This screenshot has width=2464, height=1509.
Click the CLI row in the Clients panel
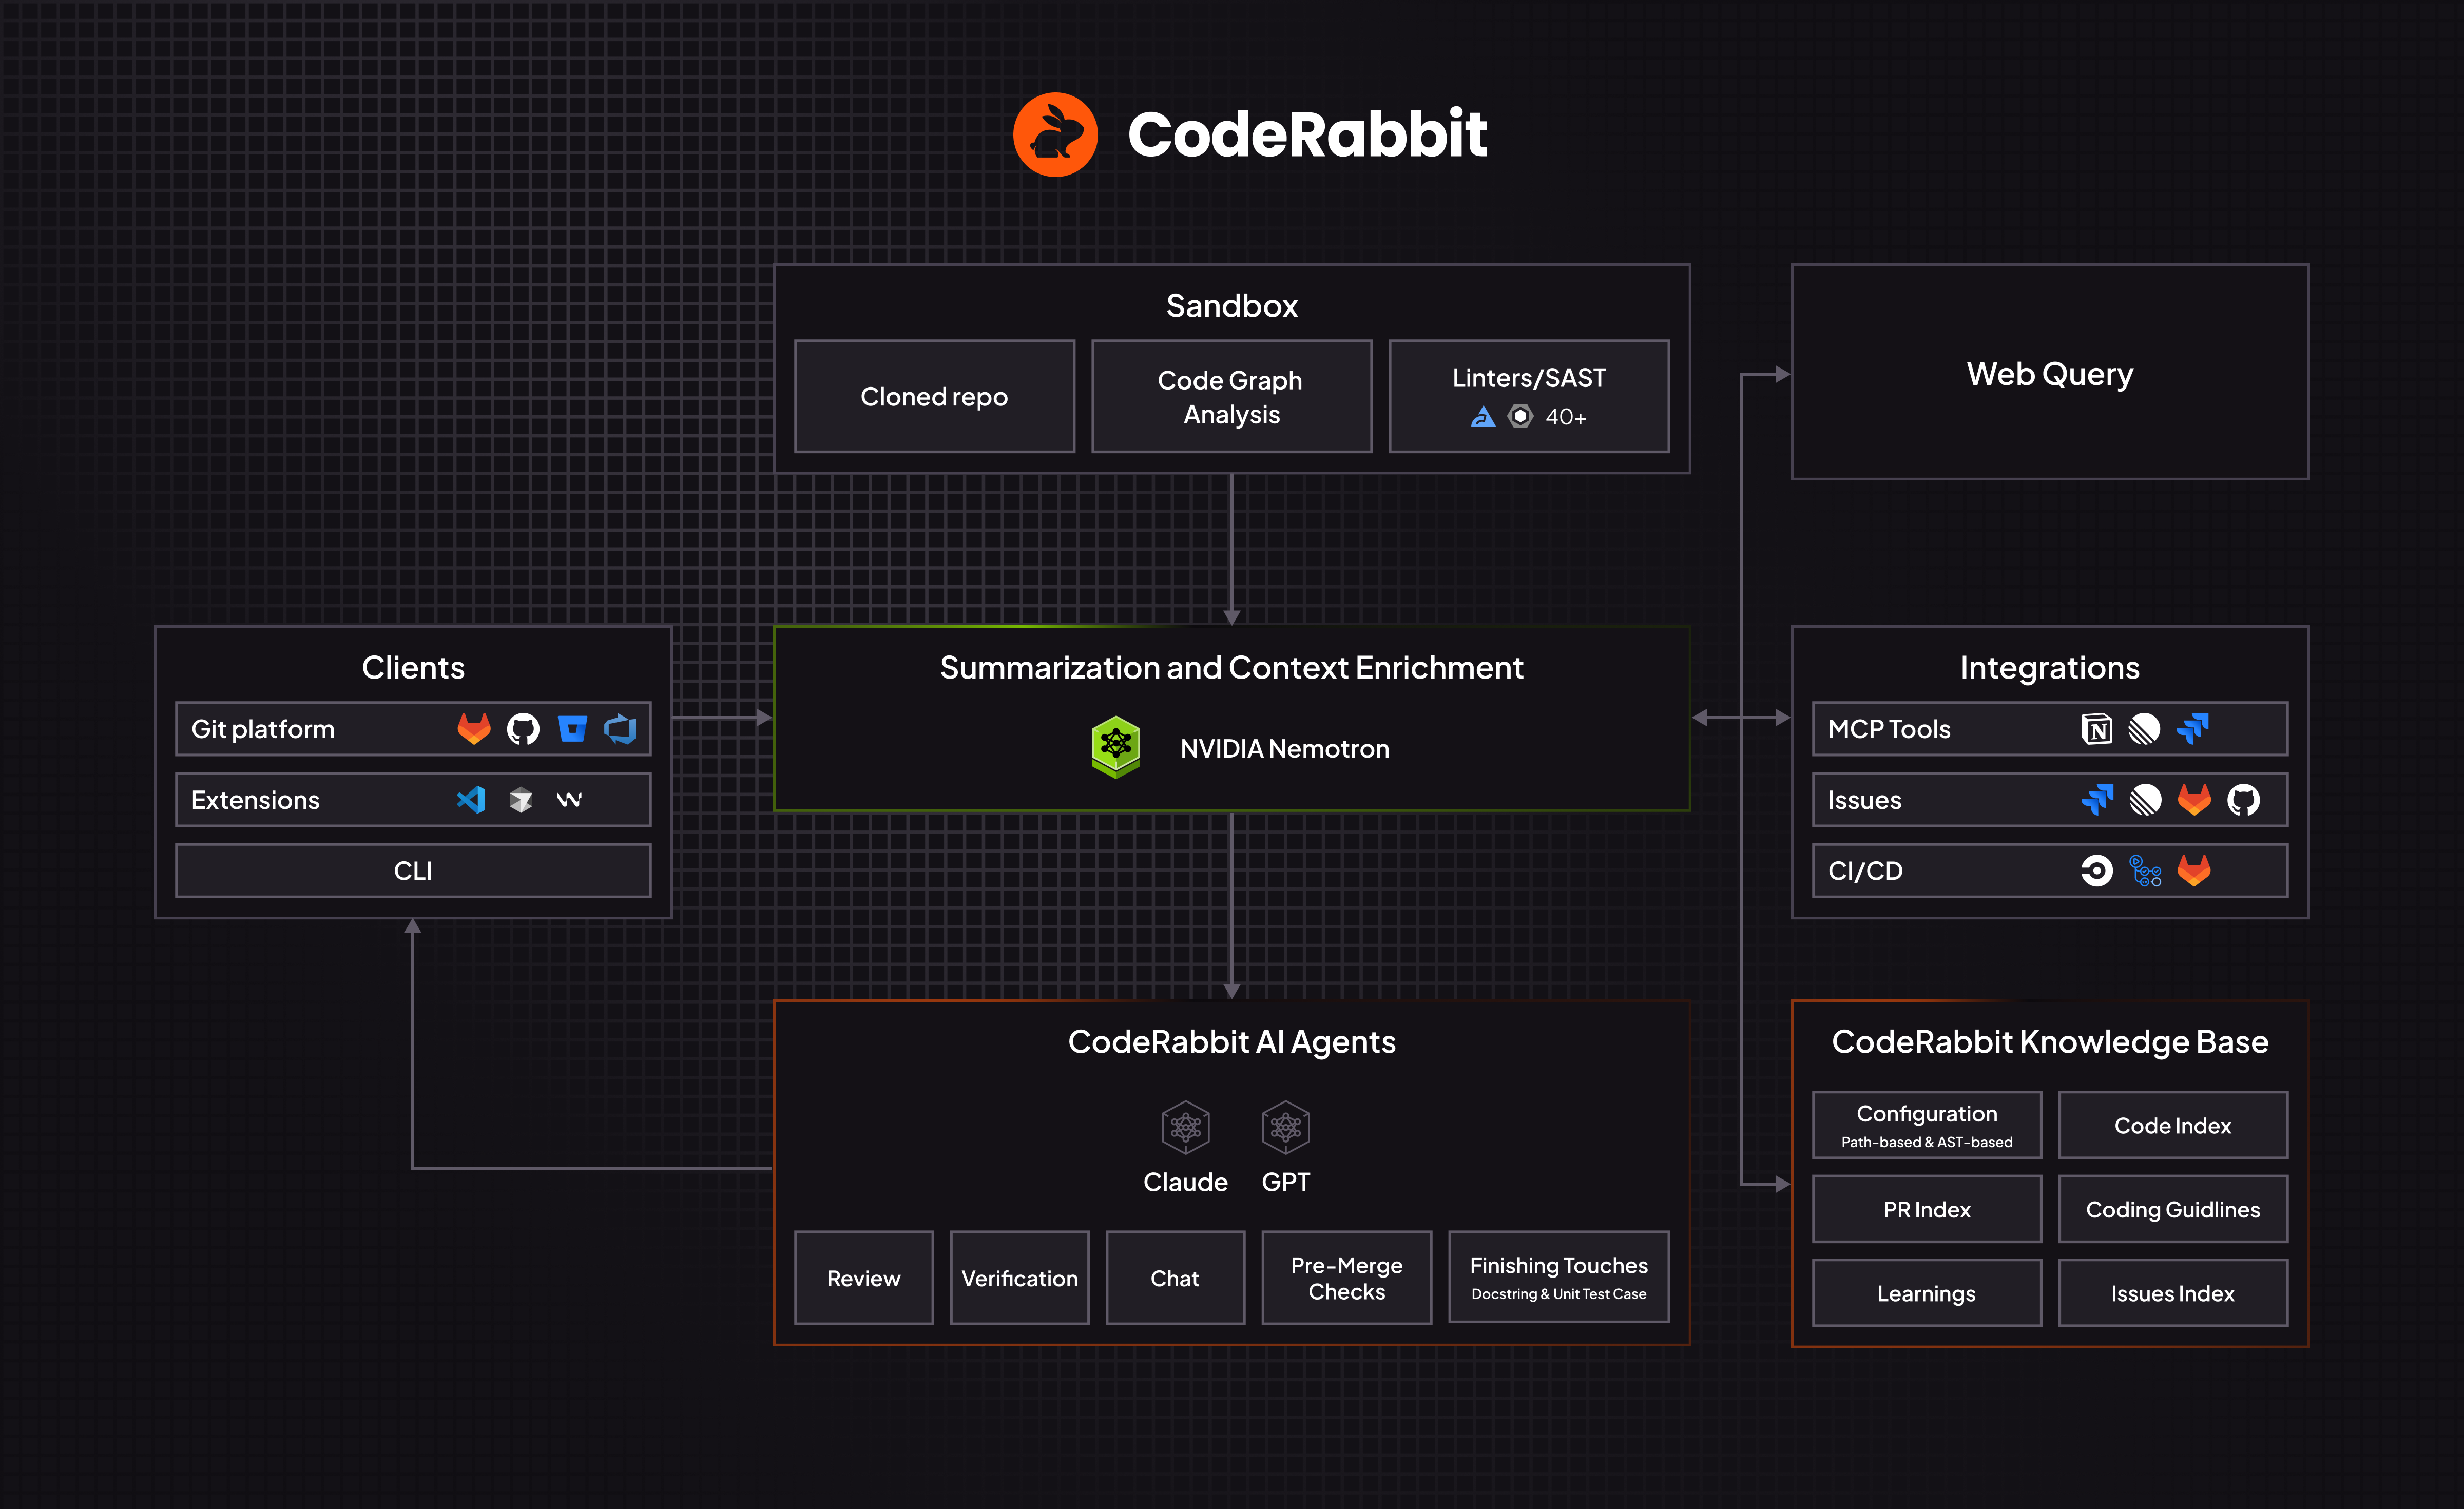point(413,870)
